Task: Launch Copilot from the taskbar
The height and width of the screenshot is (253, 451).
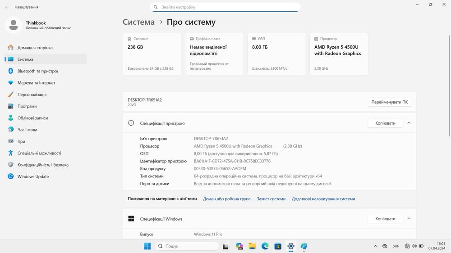Action: 239,246
